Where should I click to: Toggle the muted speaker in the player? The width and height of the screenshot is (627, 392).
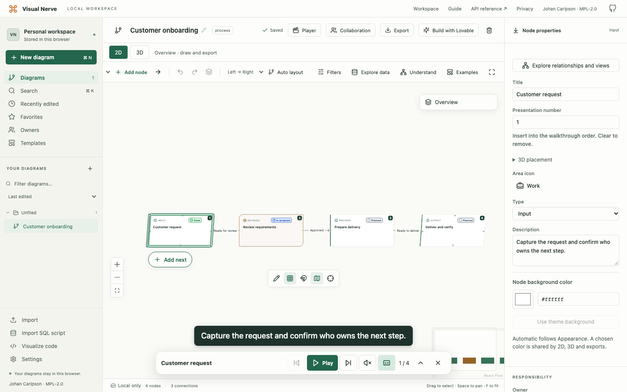click(367, 363)
